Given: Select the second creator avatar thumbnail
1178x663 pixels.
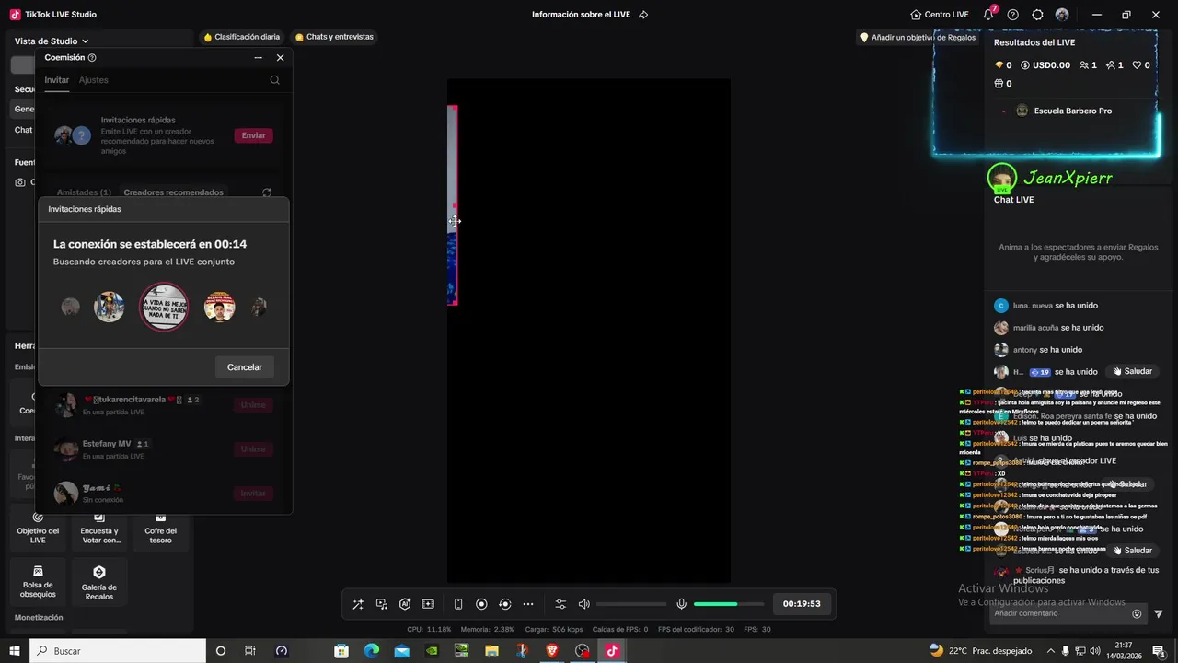Looking at the screenshot, I should [x=109, y=307].
